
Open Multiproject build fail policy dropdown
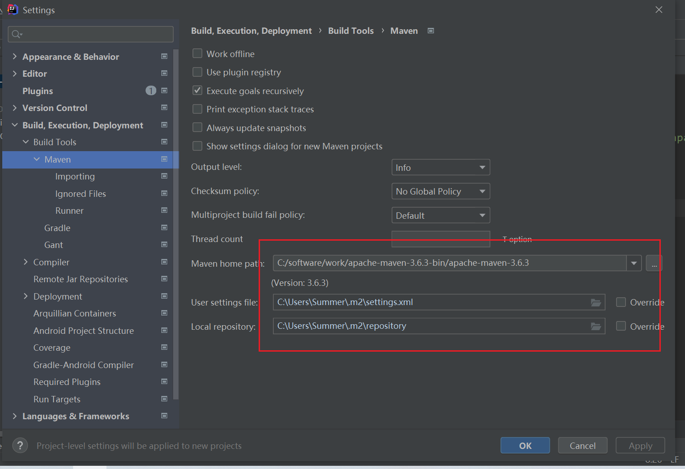click(441, 215)
